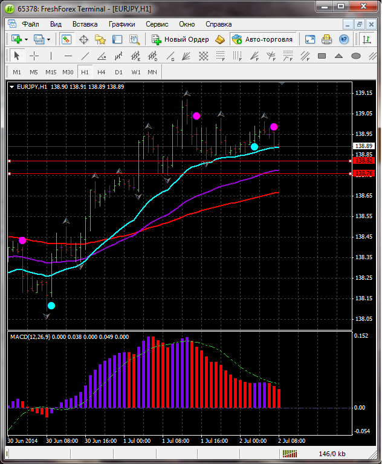Switch timeframe to H4
Screen dimensions: 382x464
(x=102, y=72)
